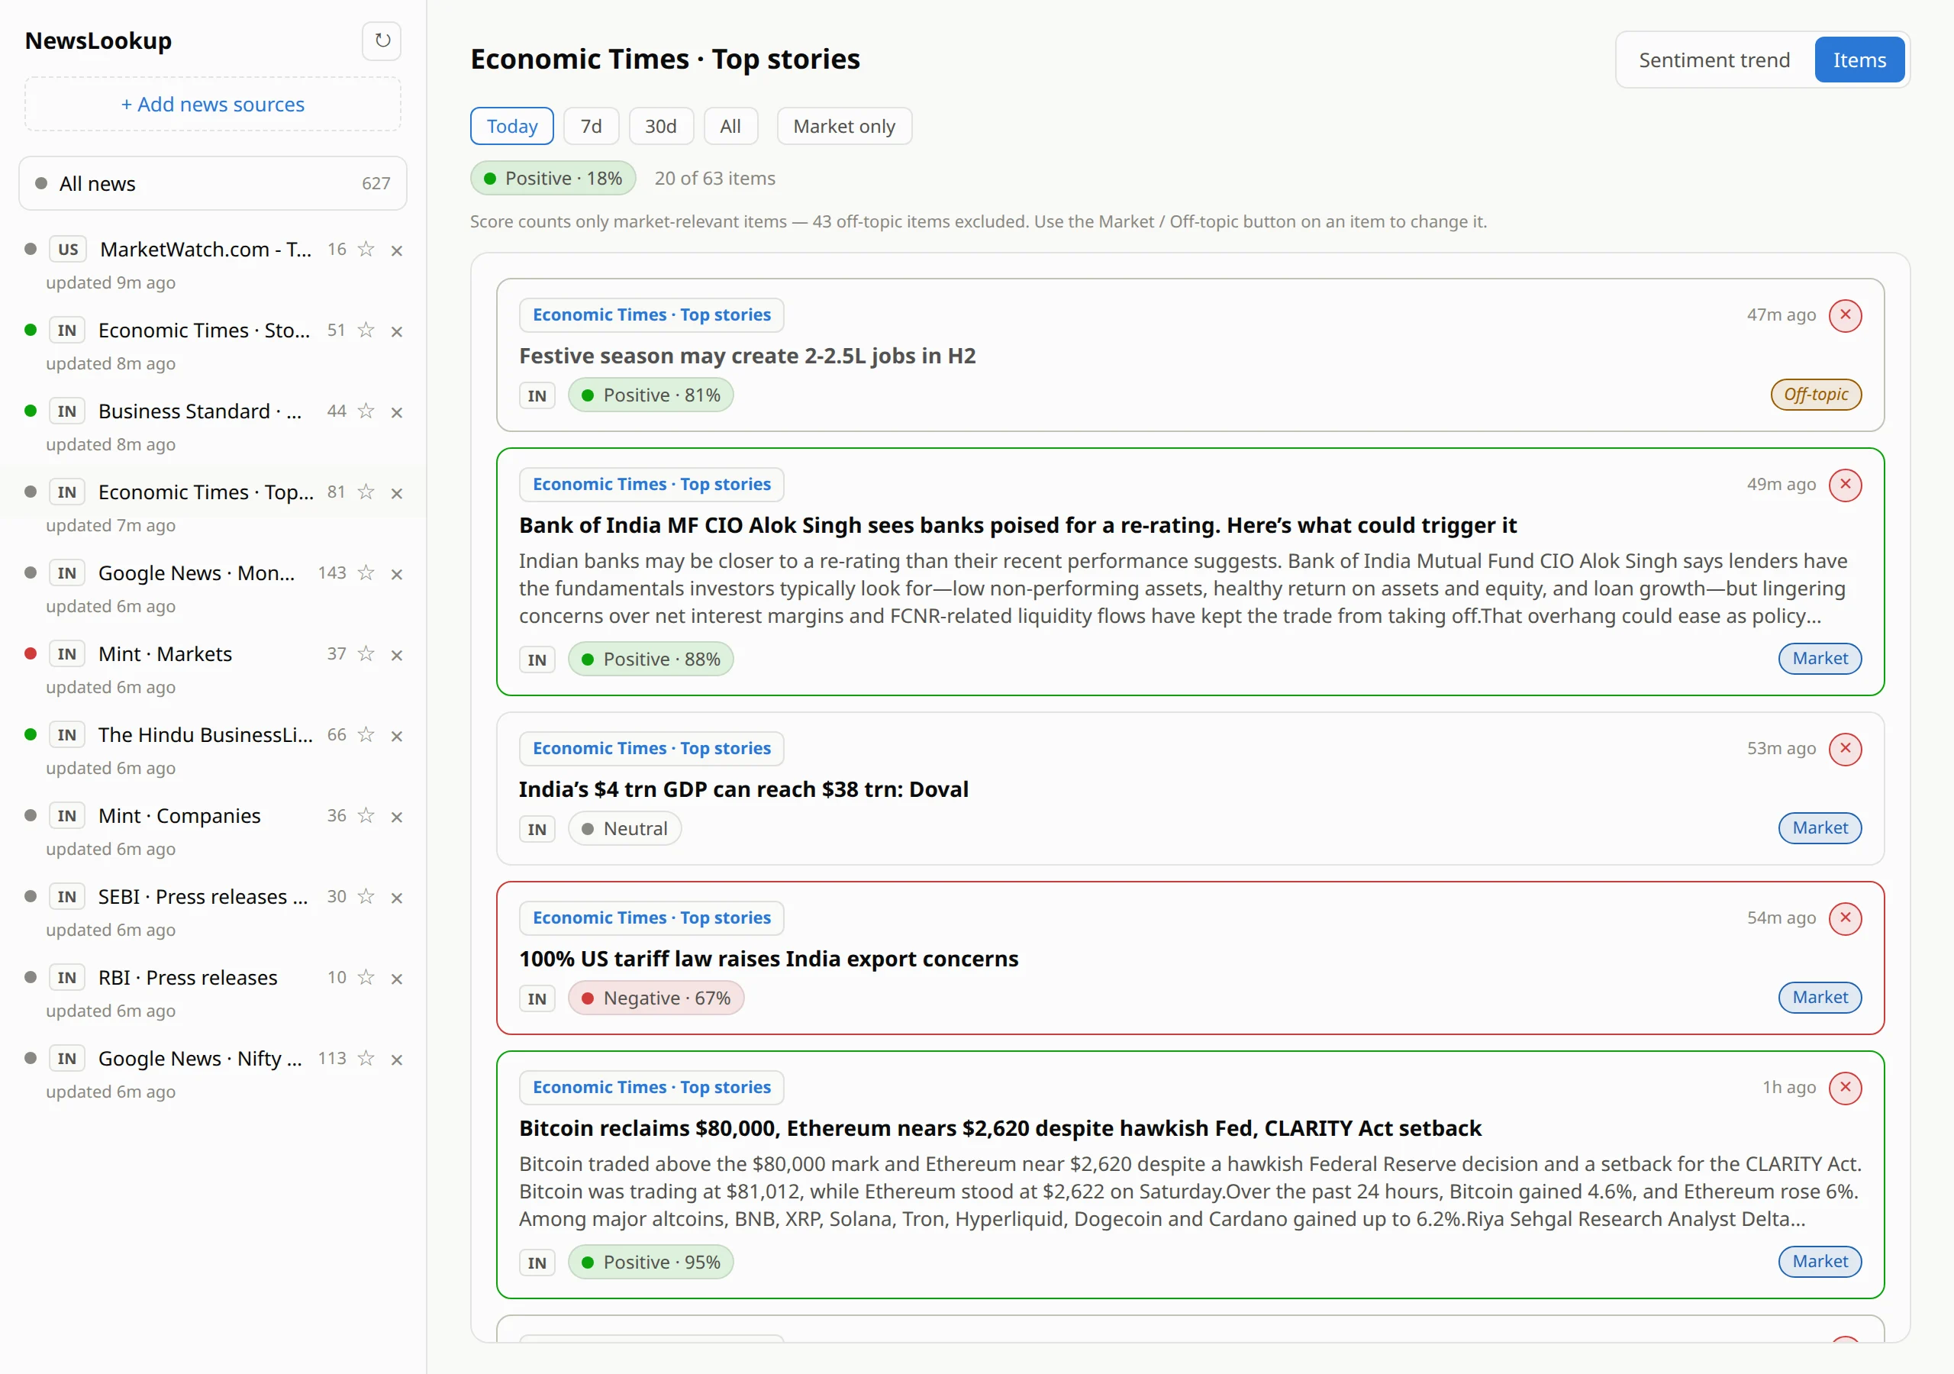
Task: Dismiss the US tariff law article
Action: pyautogui.click(x=1845, y=918)
